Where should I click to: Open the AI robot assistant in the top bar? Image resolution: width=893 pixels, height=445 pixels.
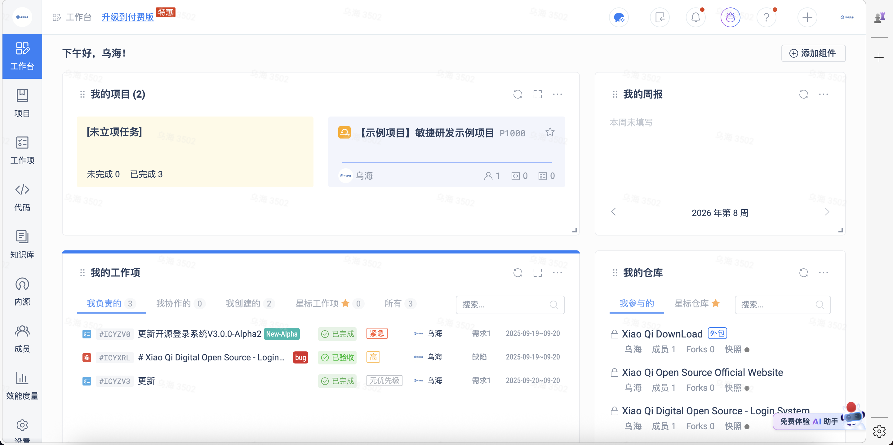point(731,17)
